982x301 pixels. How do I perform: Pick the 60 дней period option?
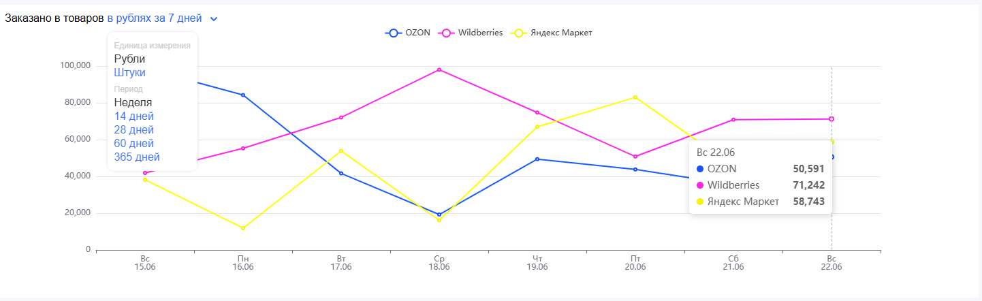133,144
